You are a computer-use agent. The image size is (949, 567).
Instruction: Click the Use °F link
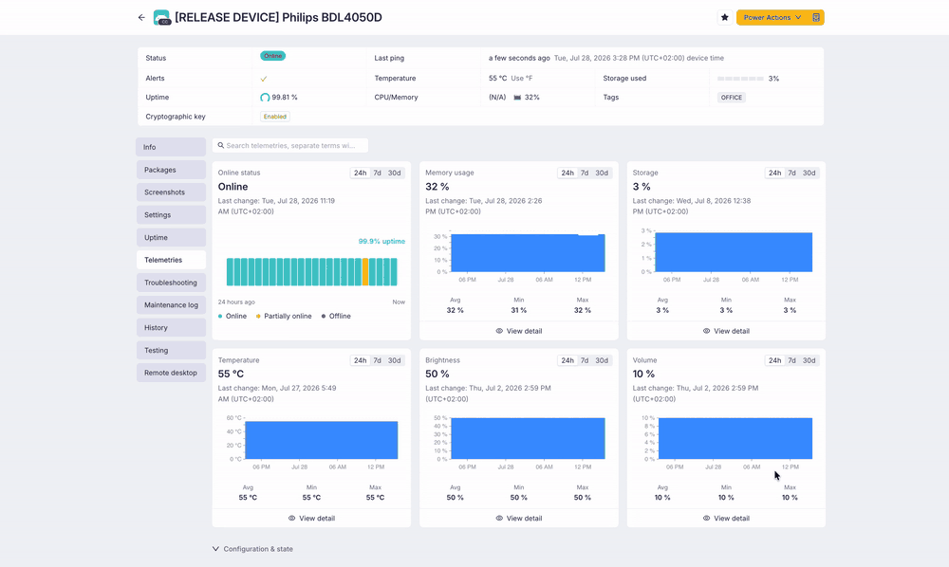[521, 79]
